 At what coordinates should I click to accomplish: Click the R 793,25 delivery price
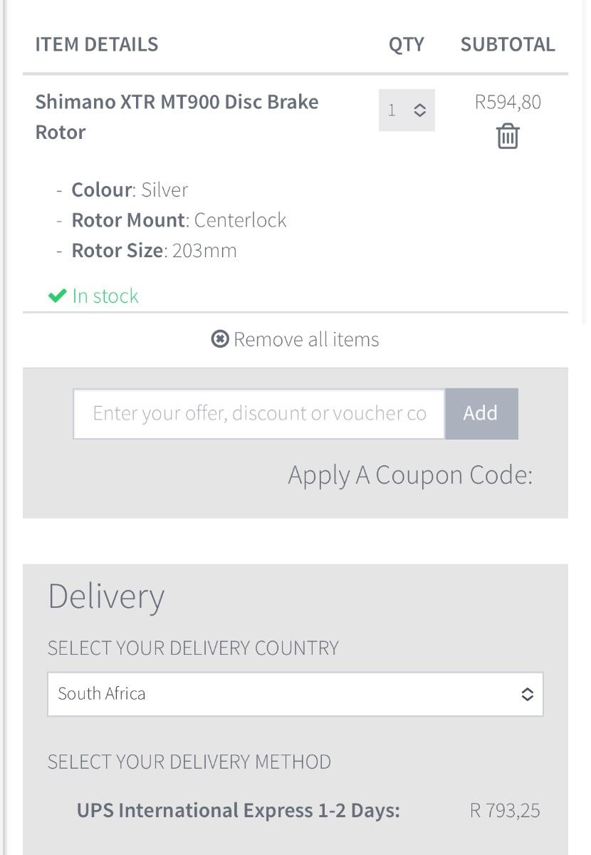(x=505, y=811)
